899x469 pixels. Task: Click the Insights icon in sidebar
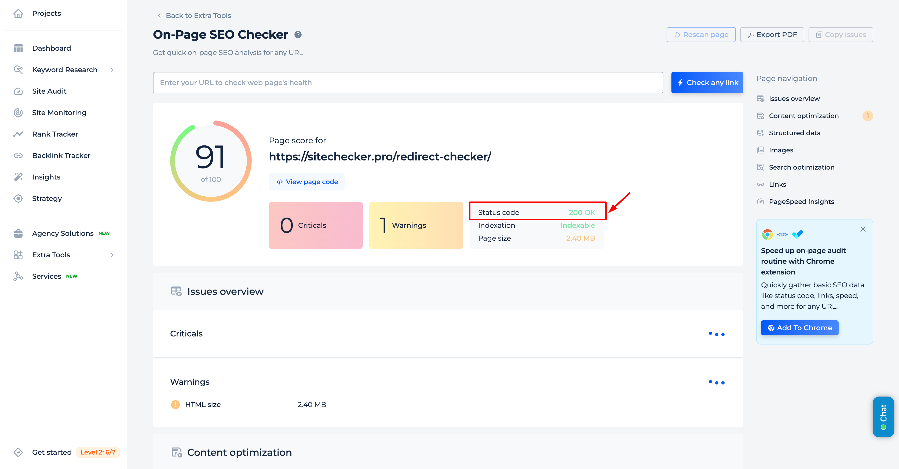tap(18, 177)
